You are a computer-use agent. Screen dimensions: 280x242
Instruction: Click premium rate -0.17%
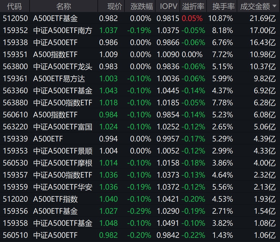point(193,139)
